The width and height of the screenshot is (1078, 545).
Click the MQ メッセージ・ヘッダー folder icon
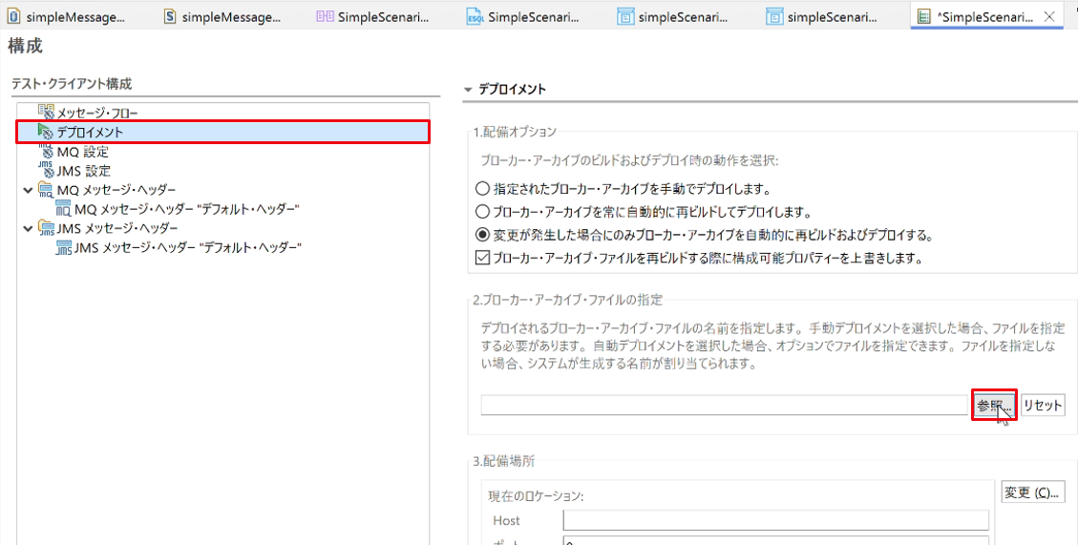coord(46,190)
